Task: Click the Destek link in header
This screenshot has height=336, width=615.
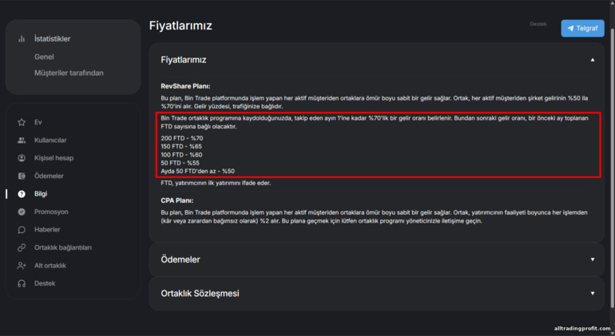Action: tap(538, 24)
